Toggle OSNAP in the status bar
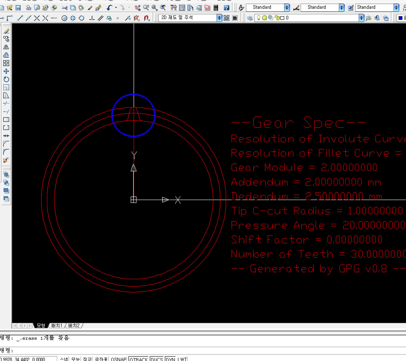Screen dimensions: 406x361 tap(119, 359)
